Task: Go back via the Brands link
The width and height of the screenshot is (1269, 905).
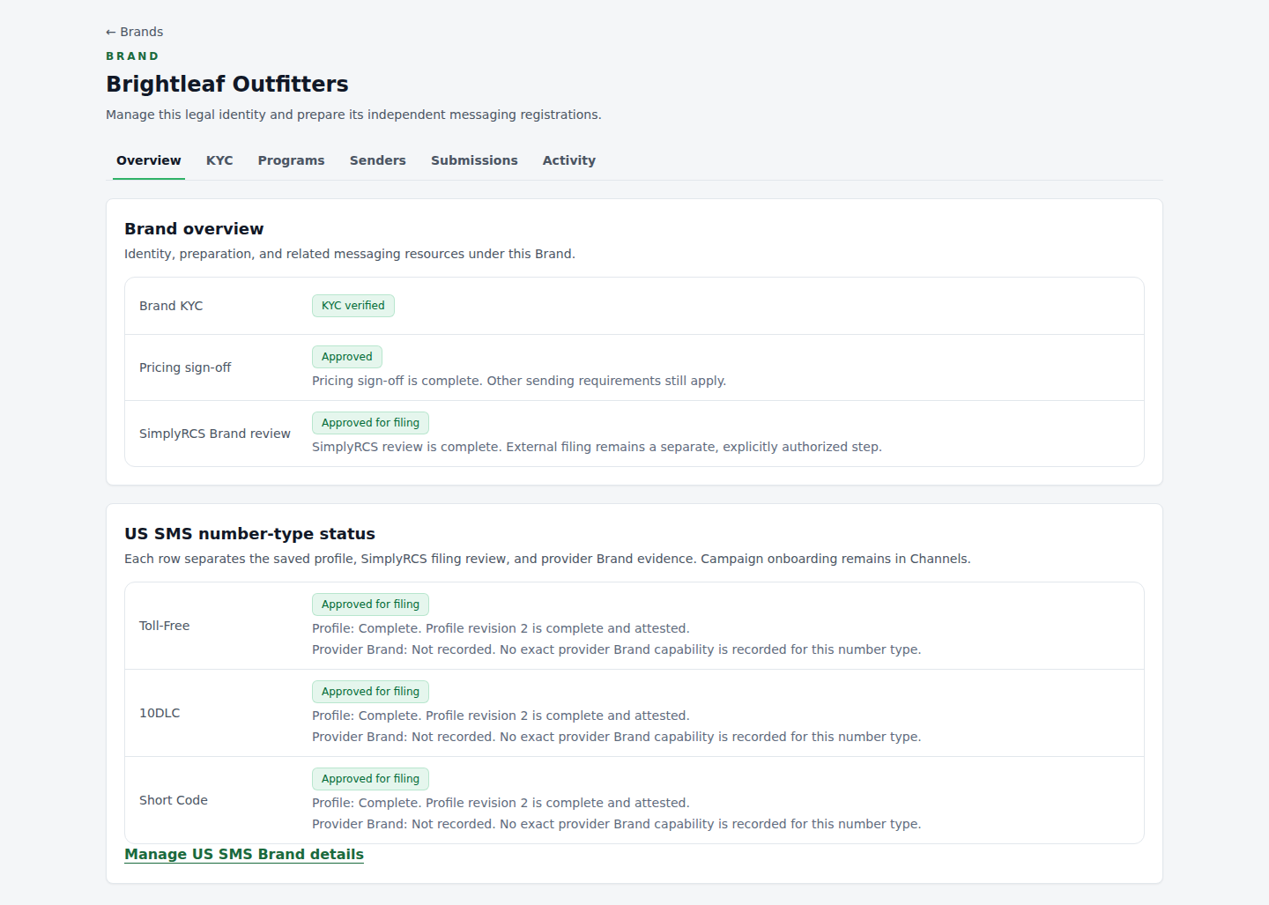Action: pyautogui.click(x=134, y=32)
